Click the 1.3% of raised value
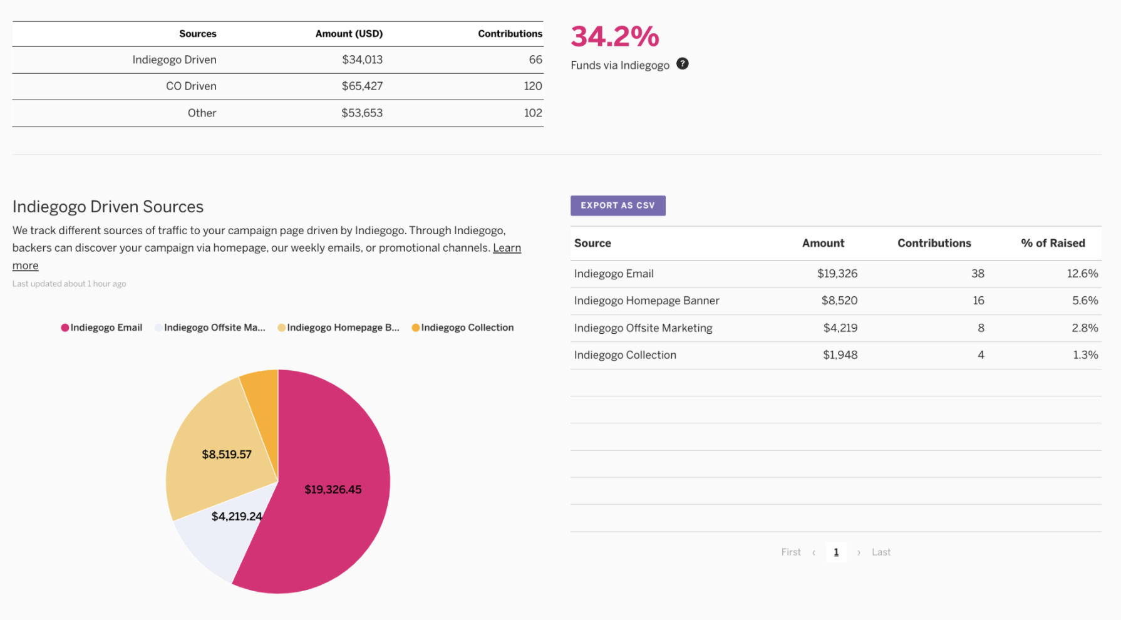The width and height of the screenshot is (1121, 620). tap(1085, 355)
